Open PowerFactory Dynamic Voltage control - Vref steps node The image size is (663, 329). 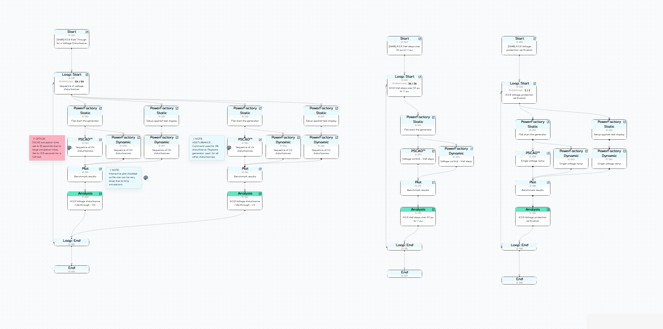pyautogui.click(x=472, y=149)
